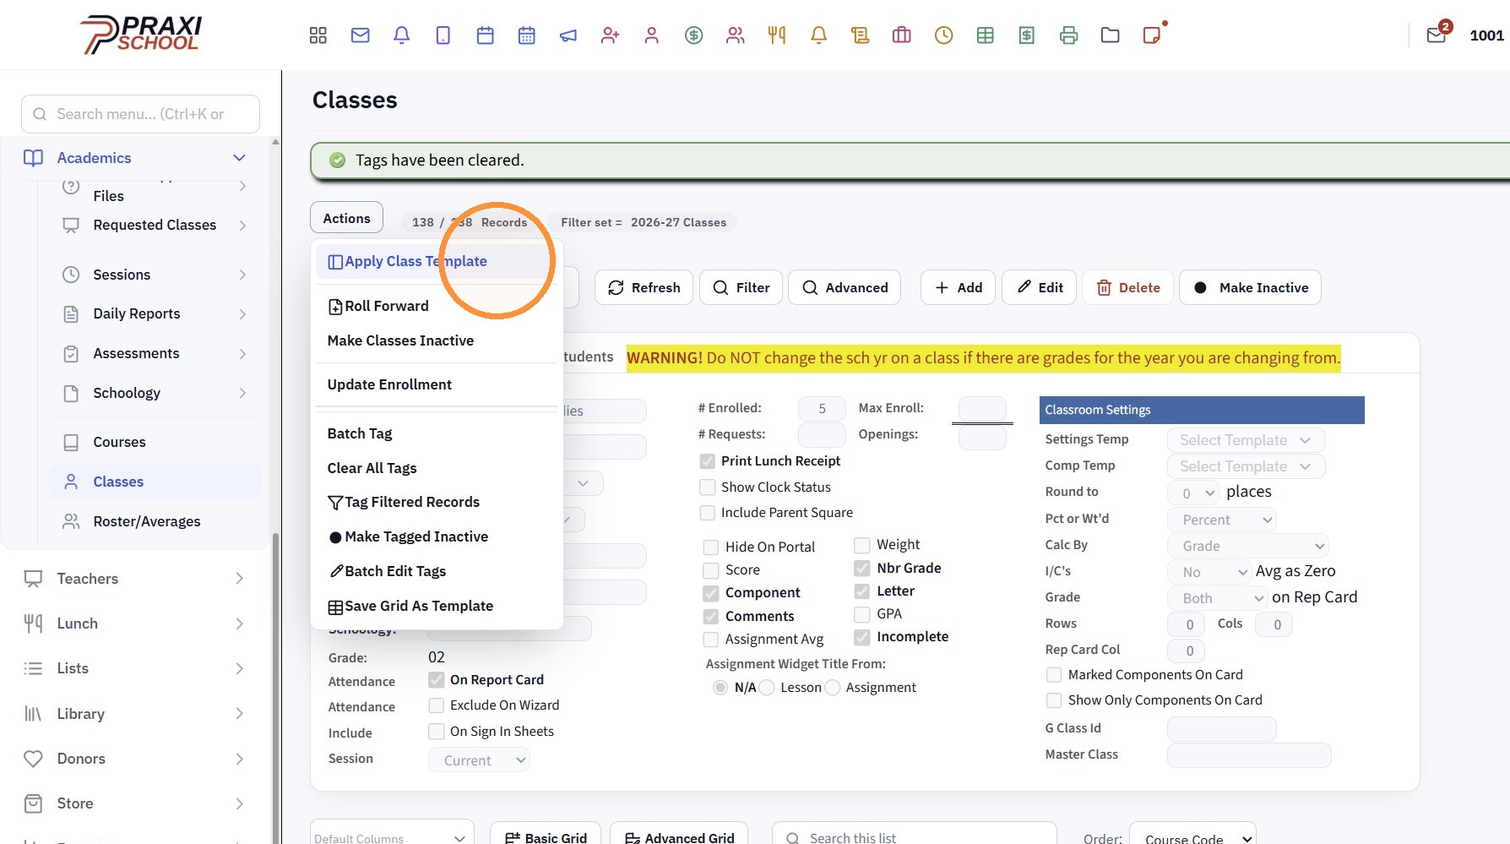Check Marked Components On Card
This screenshot has width=1510, height=844.
1054,675
